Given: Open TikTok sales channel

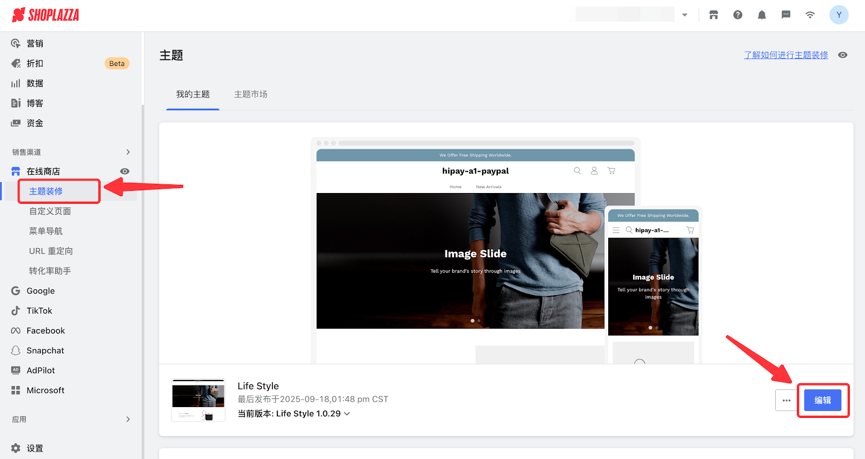Looking at the screenshot, I should [x=39, y=311].
